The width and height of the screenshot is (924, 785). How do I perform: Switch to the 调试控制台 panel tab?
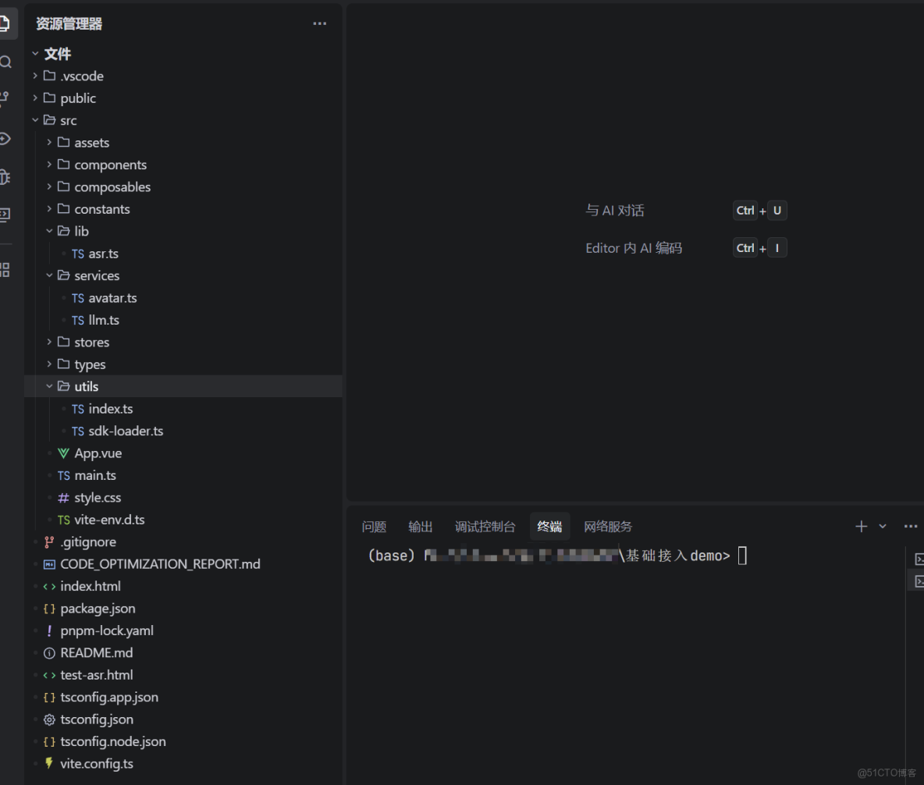(x=485, y=526)
